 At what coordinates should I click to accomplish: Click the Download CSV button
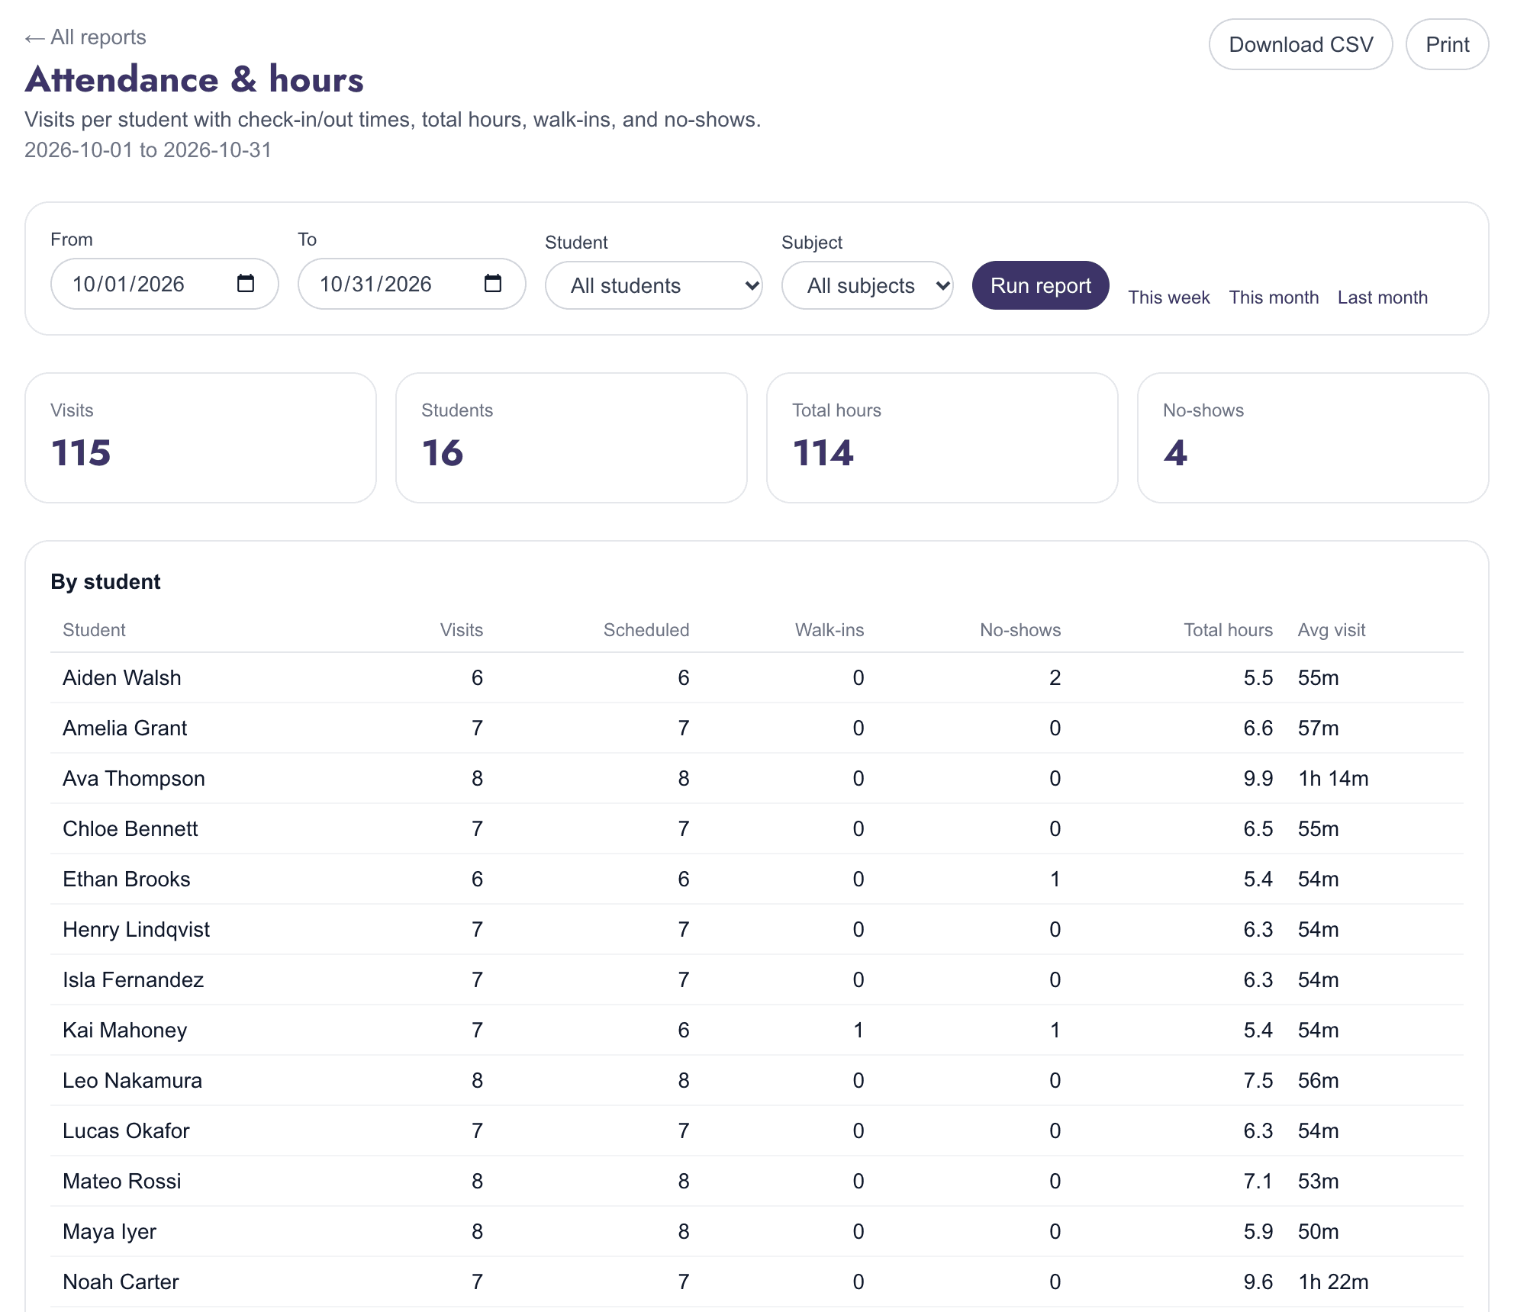click(x=1301, y=44)
